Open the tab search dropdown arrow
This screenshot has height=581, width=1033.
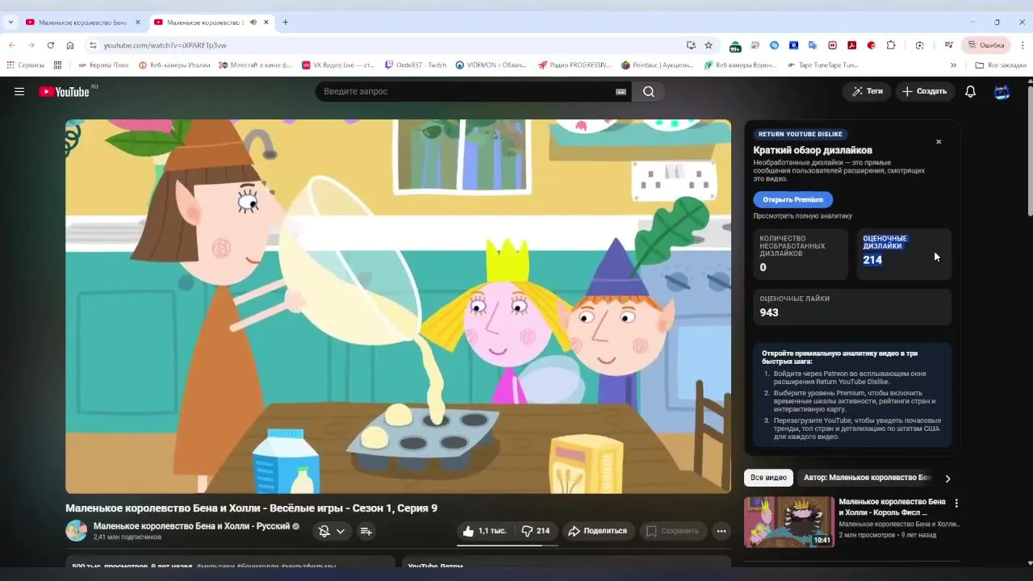click(x=10, y=23)
